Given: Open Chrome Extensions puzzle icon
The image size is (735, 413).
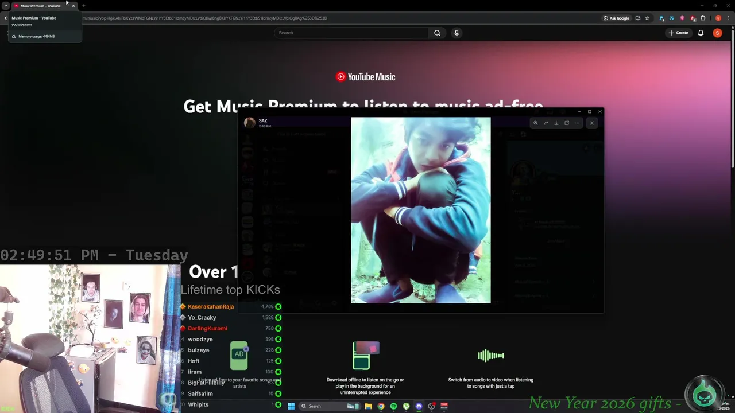Looking at the screenshot, I should 703,18.
